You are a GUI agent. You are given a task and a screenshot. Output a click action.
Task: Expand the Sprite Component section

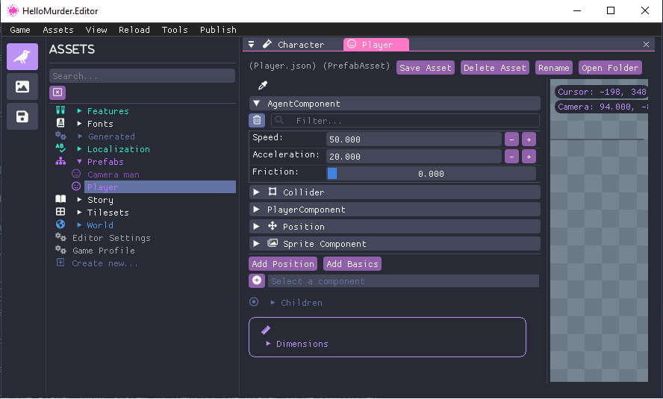pos(256,244)
